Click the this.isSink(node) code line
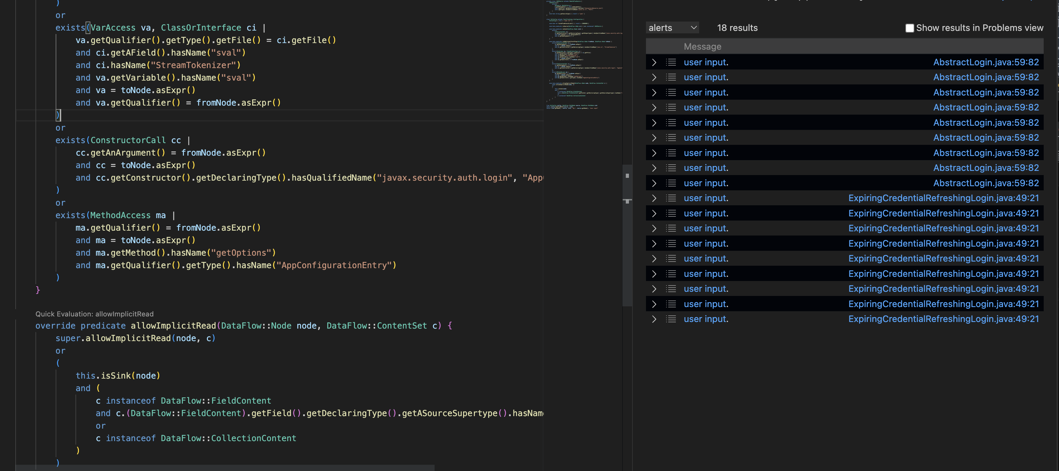The height and width of the screenshot is (471, 1059). (x=118, y=376)
